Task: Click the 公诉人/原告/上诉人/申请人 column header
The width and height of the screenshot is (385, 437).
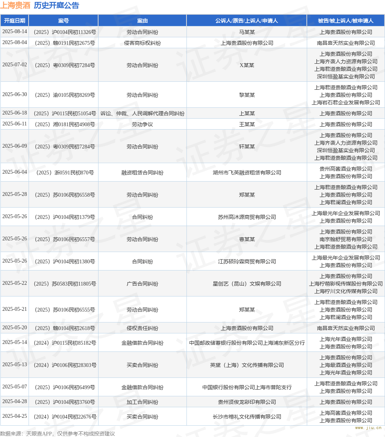Action: pyautogui.click(x=247, y=21)
